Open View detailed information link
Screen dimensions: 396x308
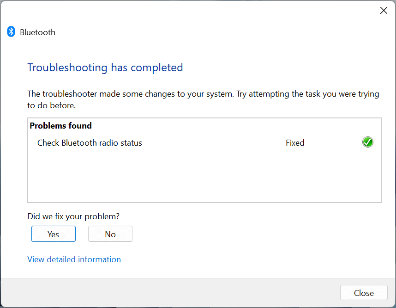[74, 259]
